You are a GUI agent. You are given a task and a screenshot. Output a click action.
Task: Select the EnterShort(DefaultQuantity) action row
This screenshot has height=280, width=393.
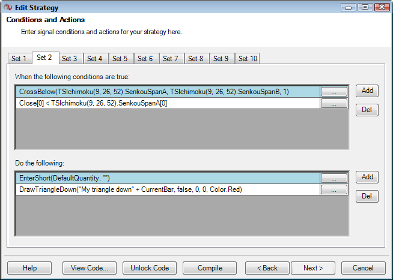168,178
